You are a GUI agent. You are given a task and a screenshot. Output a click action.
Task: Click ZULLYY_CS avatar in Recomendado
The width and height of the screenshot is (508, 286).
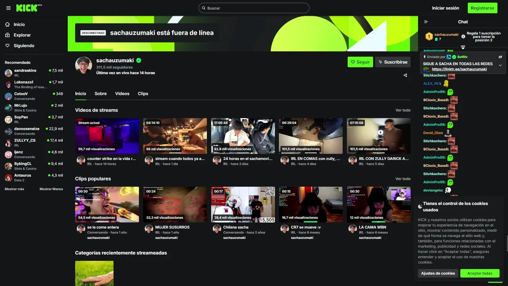pos(8,143)
